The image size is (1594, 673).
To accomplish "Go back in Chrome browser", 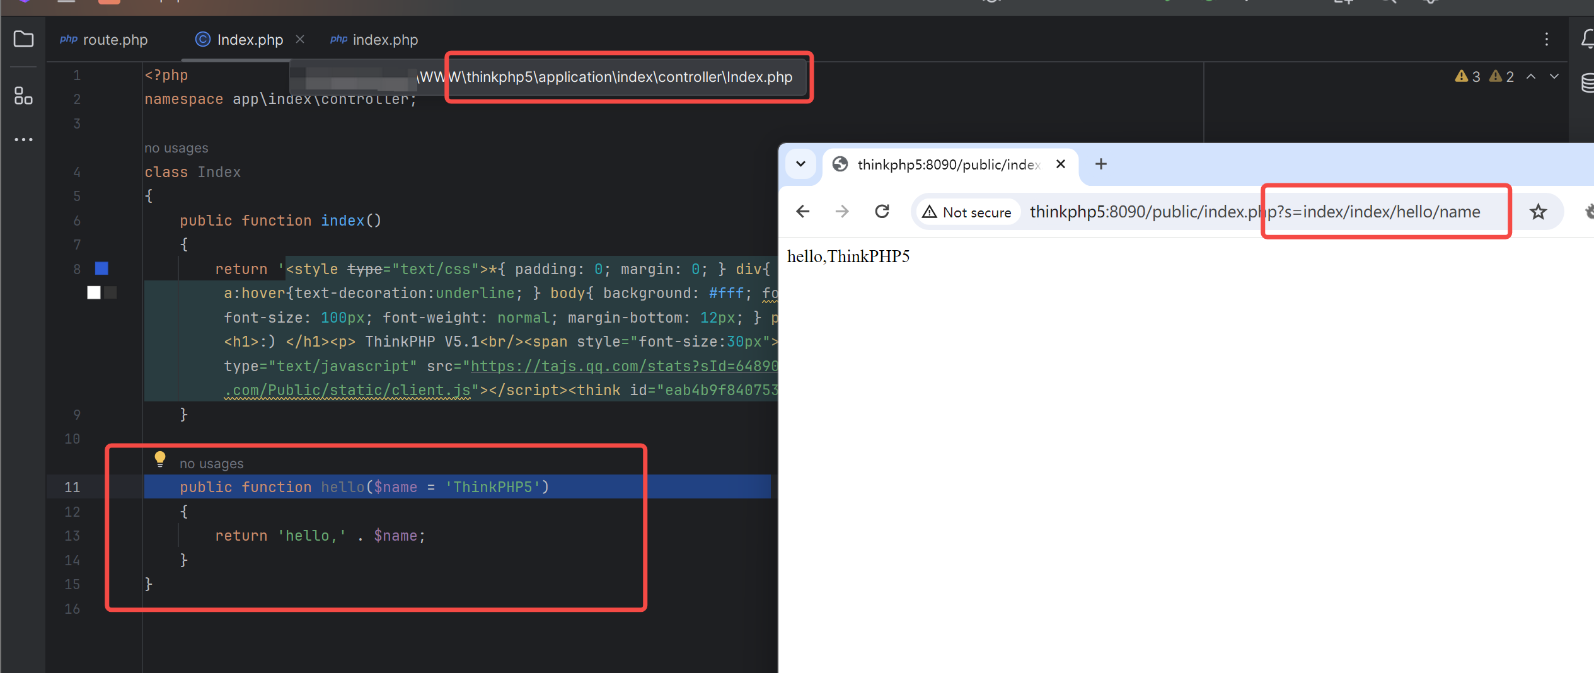I will click(x=802, y=211).
